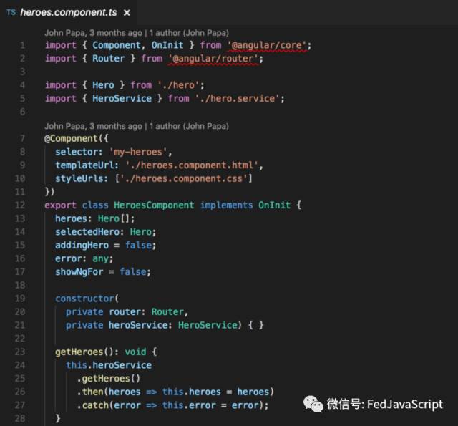
Task: Click OnInit in the line 1 import
Action: [167, 45]
